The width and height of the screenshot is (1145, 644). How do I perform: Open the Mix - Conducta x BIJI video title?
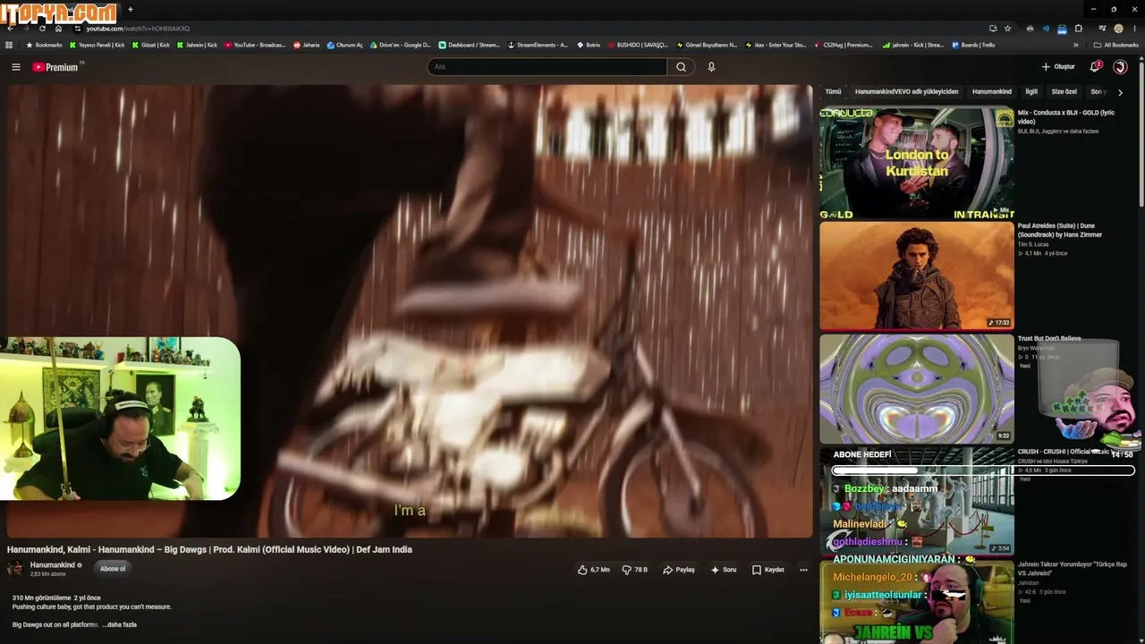pos(1066,117)
